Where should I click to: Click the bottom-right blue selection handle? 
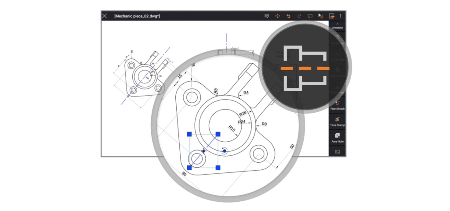point(218,168)
